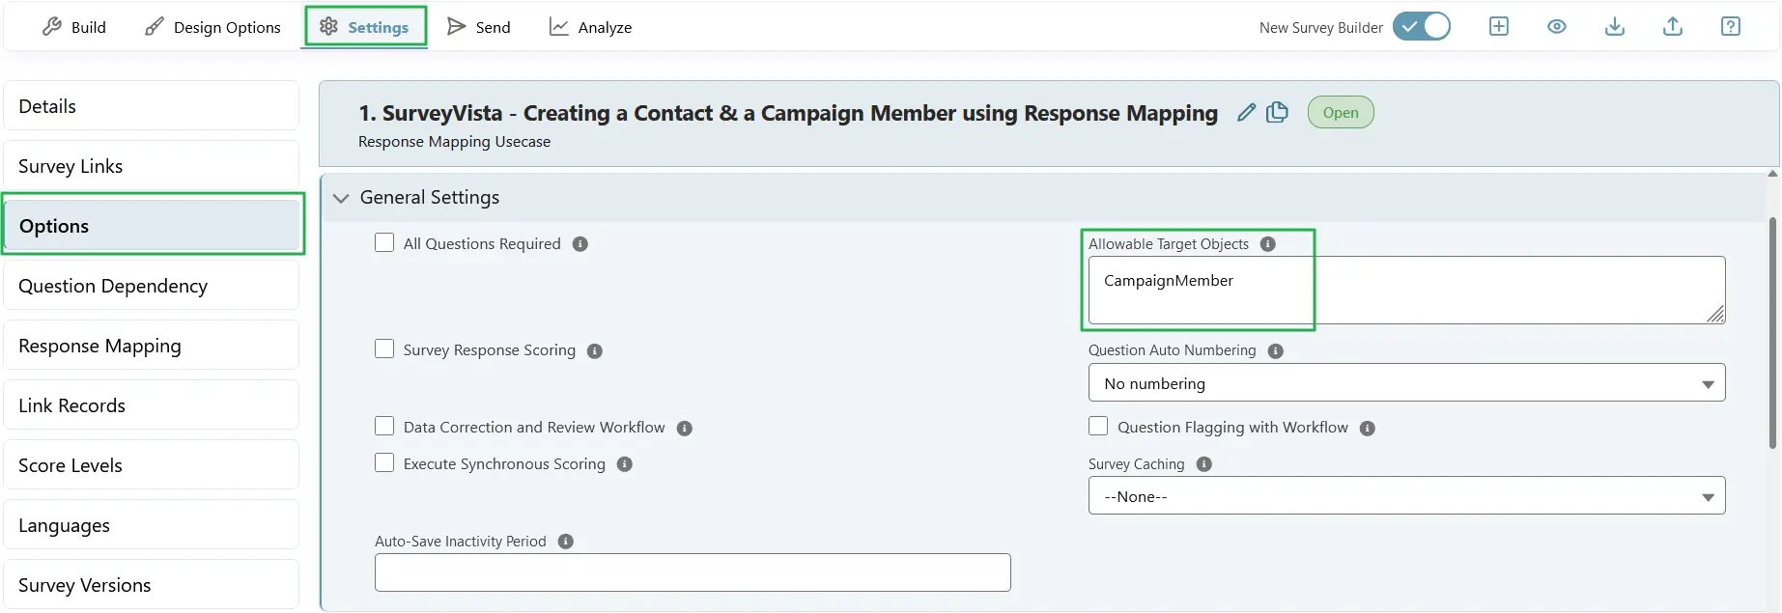1782x613 pixels.
Task: Open the Design Options tab
Action: coord(212,27)
